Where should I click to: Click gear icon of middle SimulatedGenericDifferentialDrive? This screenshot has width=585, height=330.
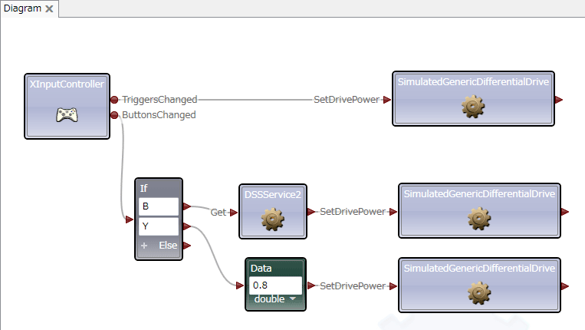click(479, 219)
